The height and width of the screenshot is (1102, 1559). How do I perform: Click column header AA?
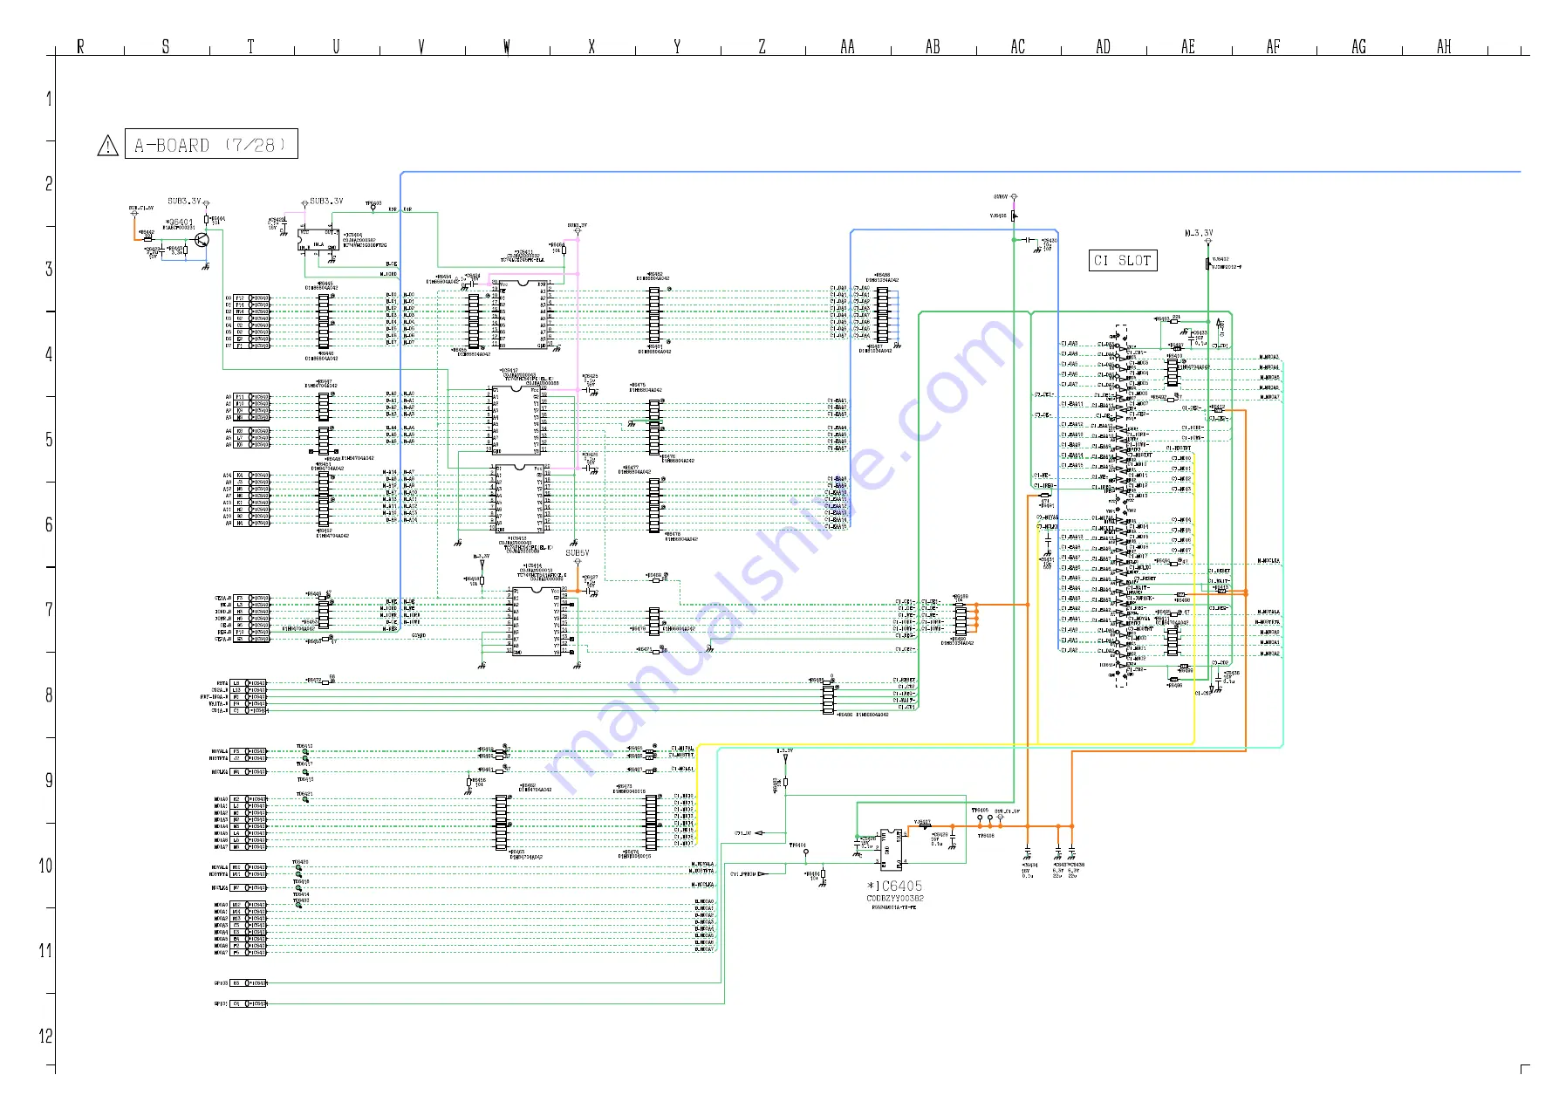click(x=847, y=47)
